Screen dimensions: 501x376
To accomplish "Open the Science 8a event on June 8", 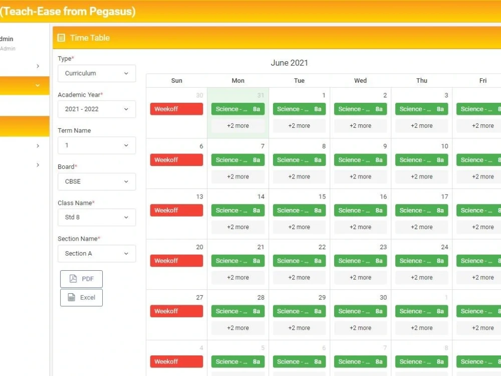I will pyautogui.click(x=299, y=160).
